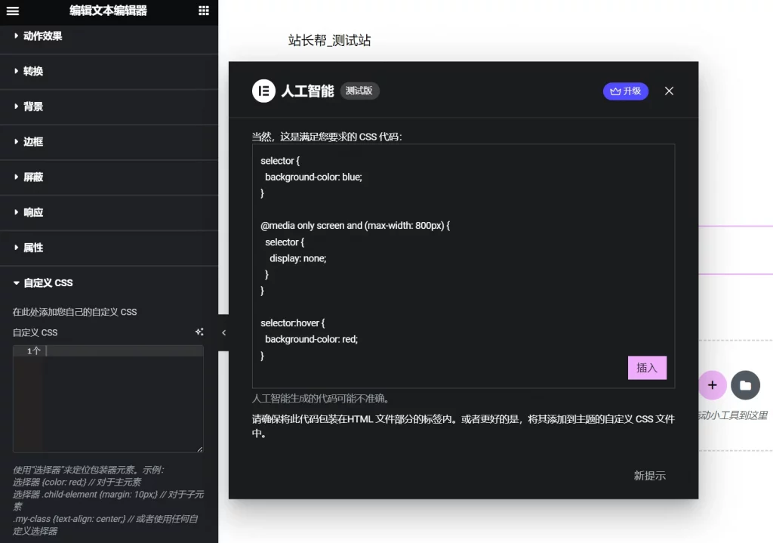The width and height of the screenshot is (773, 543).
Task: Collapse the editor panel with arrow handle
Action: [x=223, y=332]
